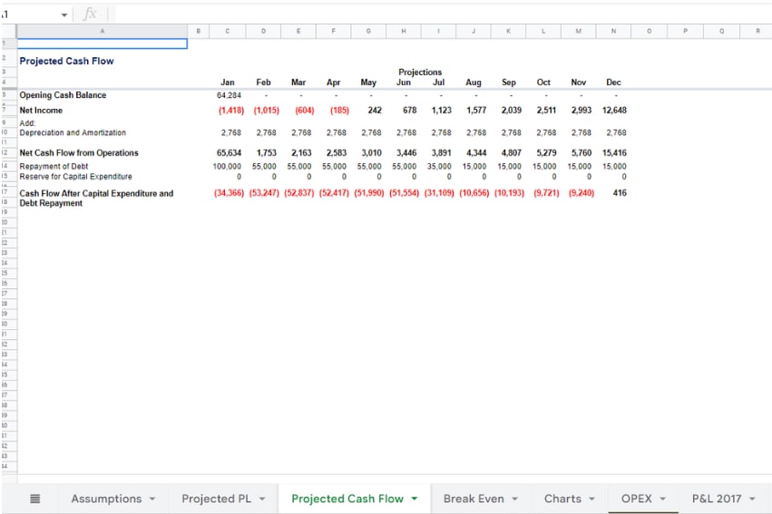This screenshot has height=514, width=772.
Task: Select column H header
Action: coord(403,31)
